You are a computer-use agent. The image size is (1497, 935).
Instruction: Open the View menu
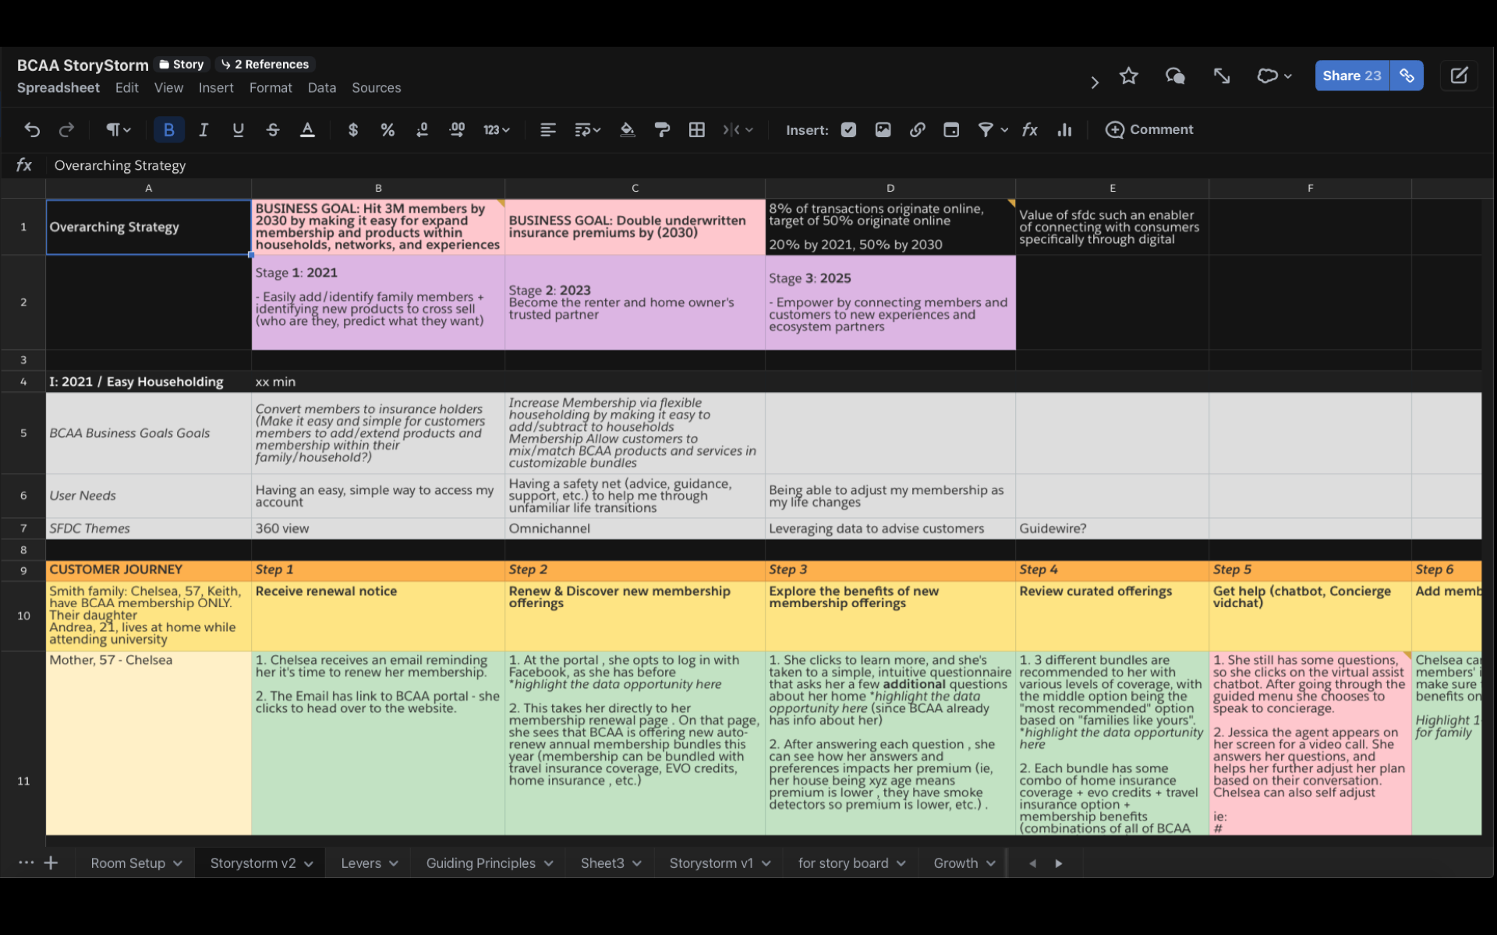coord(168,88)
